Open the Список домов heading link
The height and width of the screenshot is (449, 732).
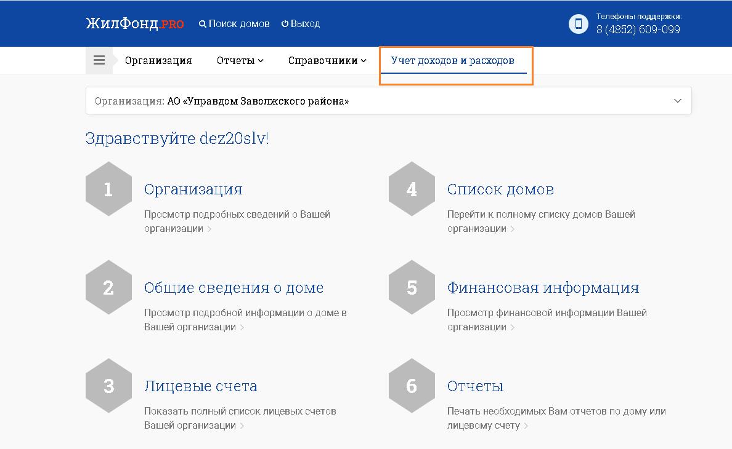click(x=500, y=189)
